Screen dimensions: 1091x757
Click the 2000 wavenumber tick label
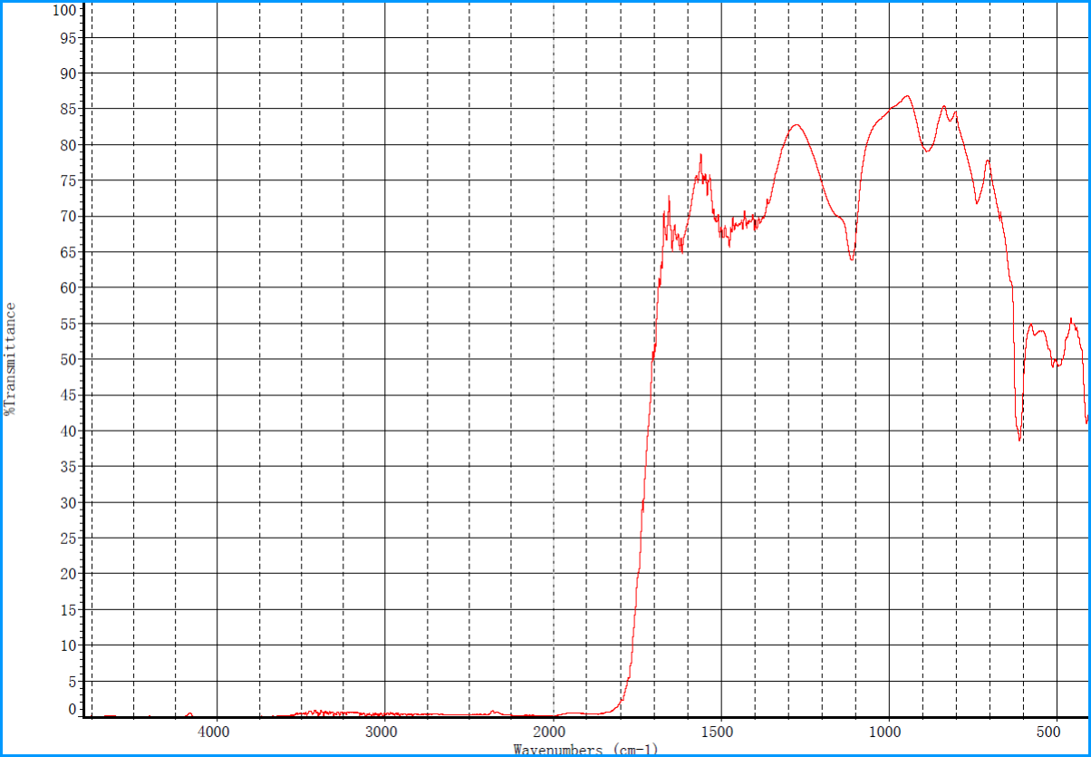552,731
